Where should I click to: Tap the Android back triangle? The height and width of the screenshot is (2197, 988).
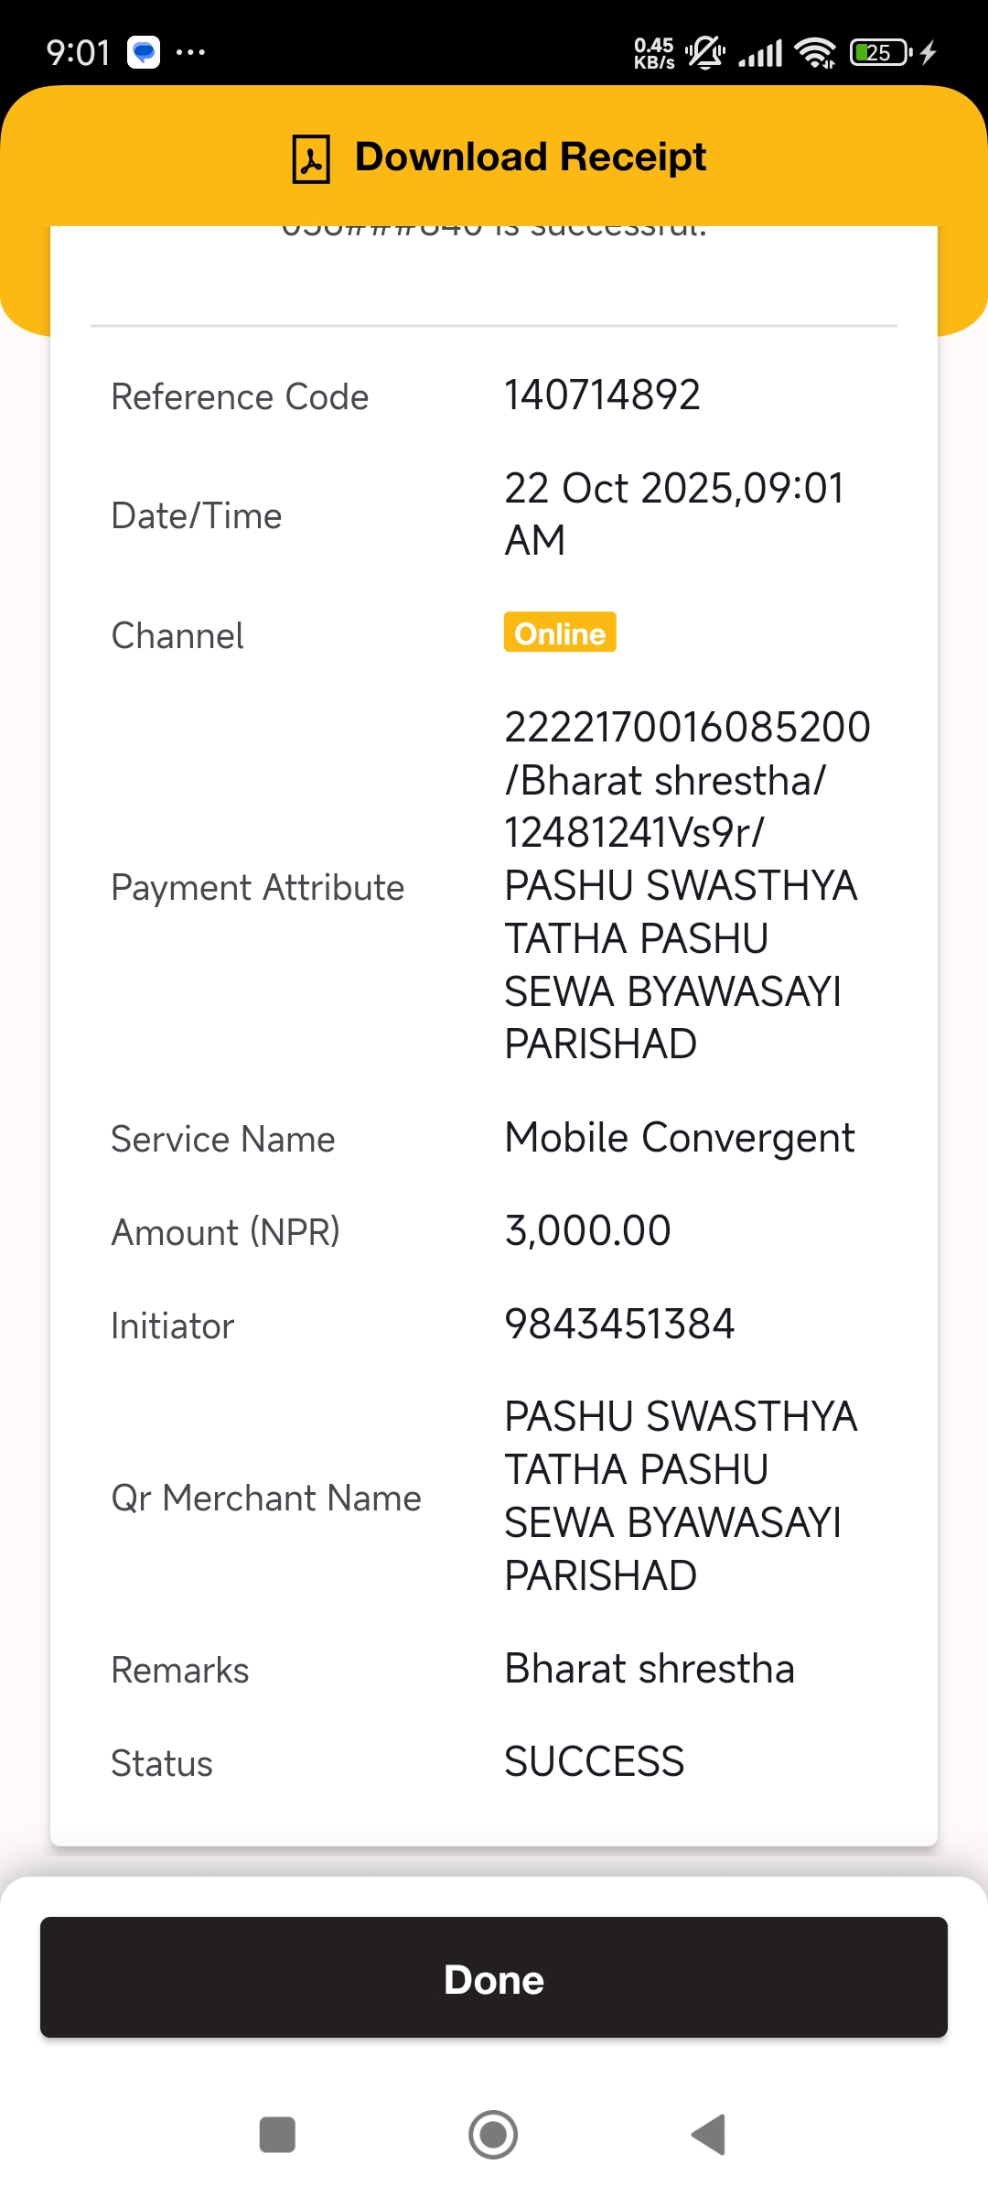[x=709, y=2135]
